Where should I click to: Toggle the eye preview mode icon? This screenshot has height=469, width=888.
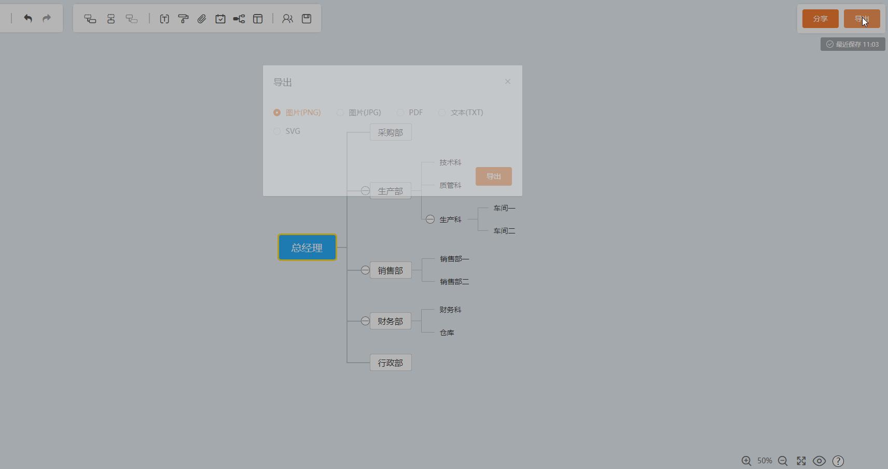[x=819, y=461]
